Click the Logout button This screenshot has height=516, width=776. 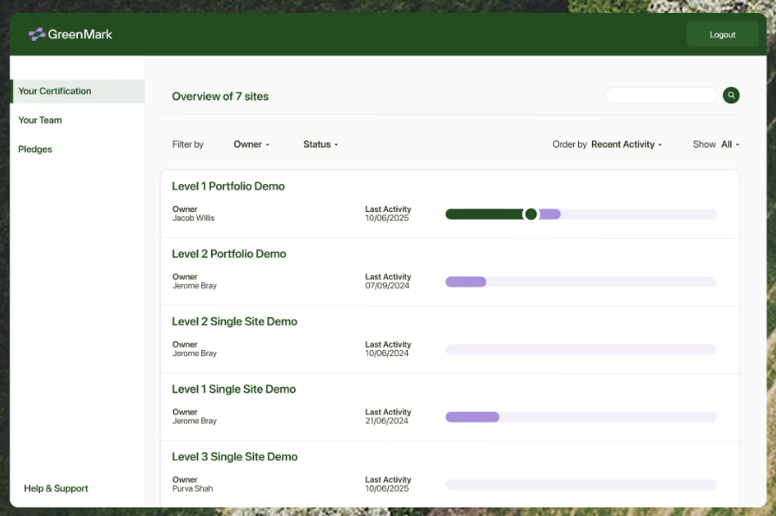point(721,35)
